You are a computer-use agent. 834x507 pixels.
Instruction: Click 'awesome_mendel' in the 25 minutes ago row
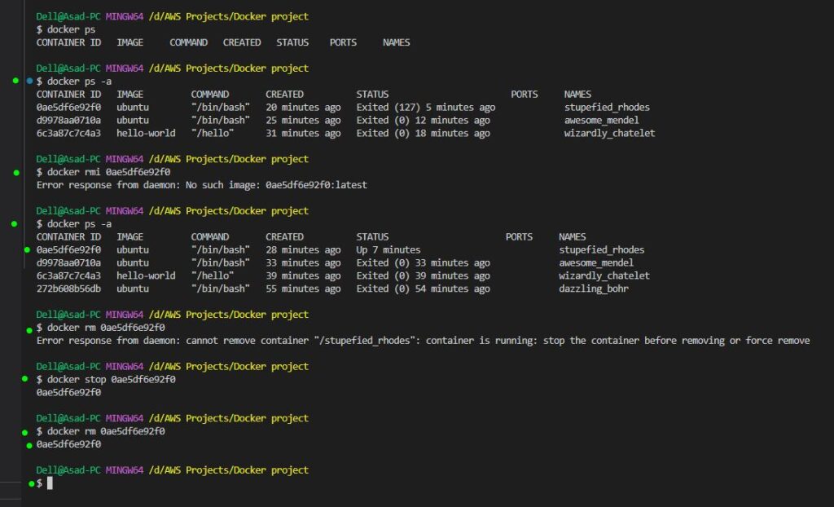coord(602,121)
